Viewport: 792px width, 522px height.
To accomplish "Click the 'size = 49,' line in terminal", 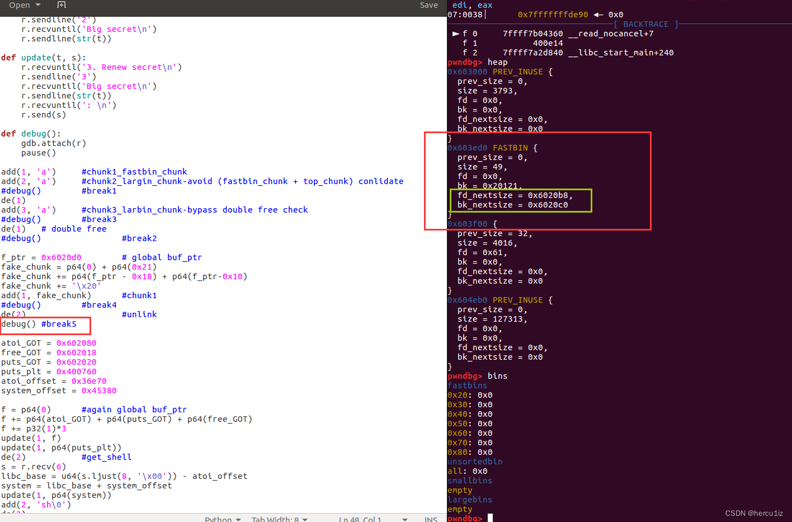I will (x=483, y=167).
